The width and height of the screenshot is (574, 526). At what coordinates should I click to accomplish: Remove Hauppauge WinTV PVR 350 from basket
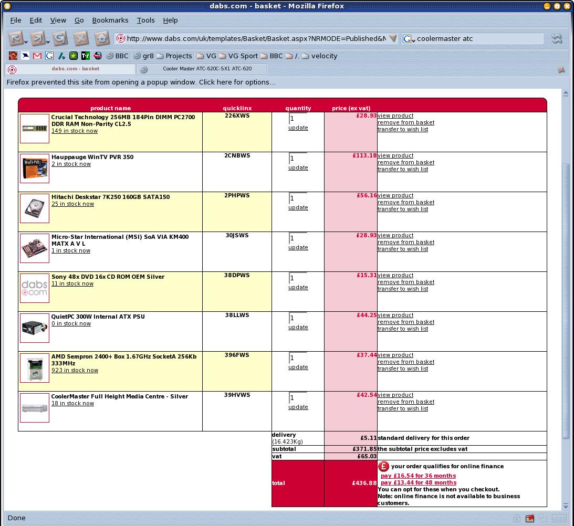[405, 162]
